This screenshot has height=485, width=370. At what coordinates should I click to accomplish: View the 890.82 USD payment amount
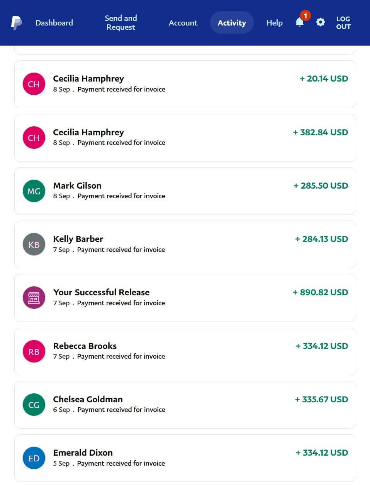coord(320,292)
